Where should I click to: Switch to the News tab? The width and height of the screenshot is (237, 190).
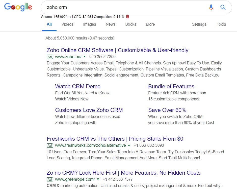coord(111,24)
